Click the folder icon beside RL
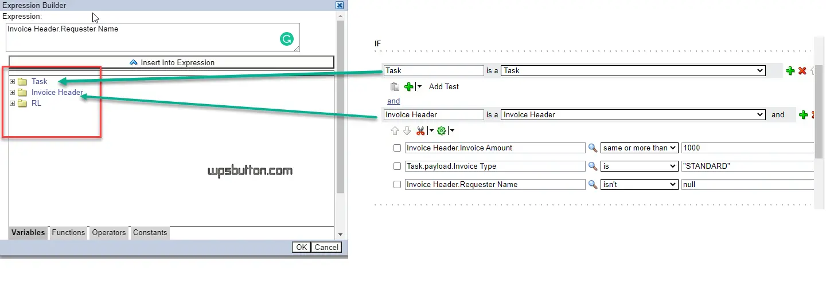The width and height of the screenshot is (826, 290). tap(22, 104)
